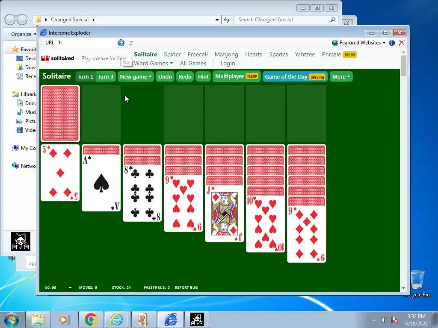
Task: Click the scrollbar down arrow
Action: 403,288
